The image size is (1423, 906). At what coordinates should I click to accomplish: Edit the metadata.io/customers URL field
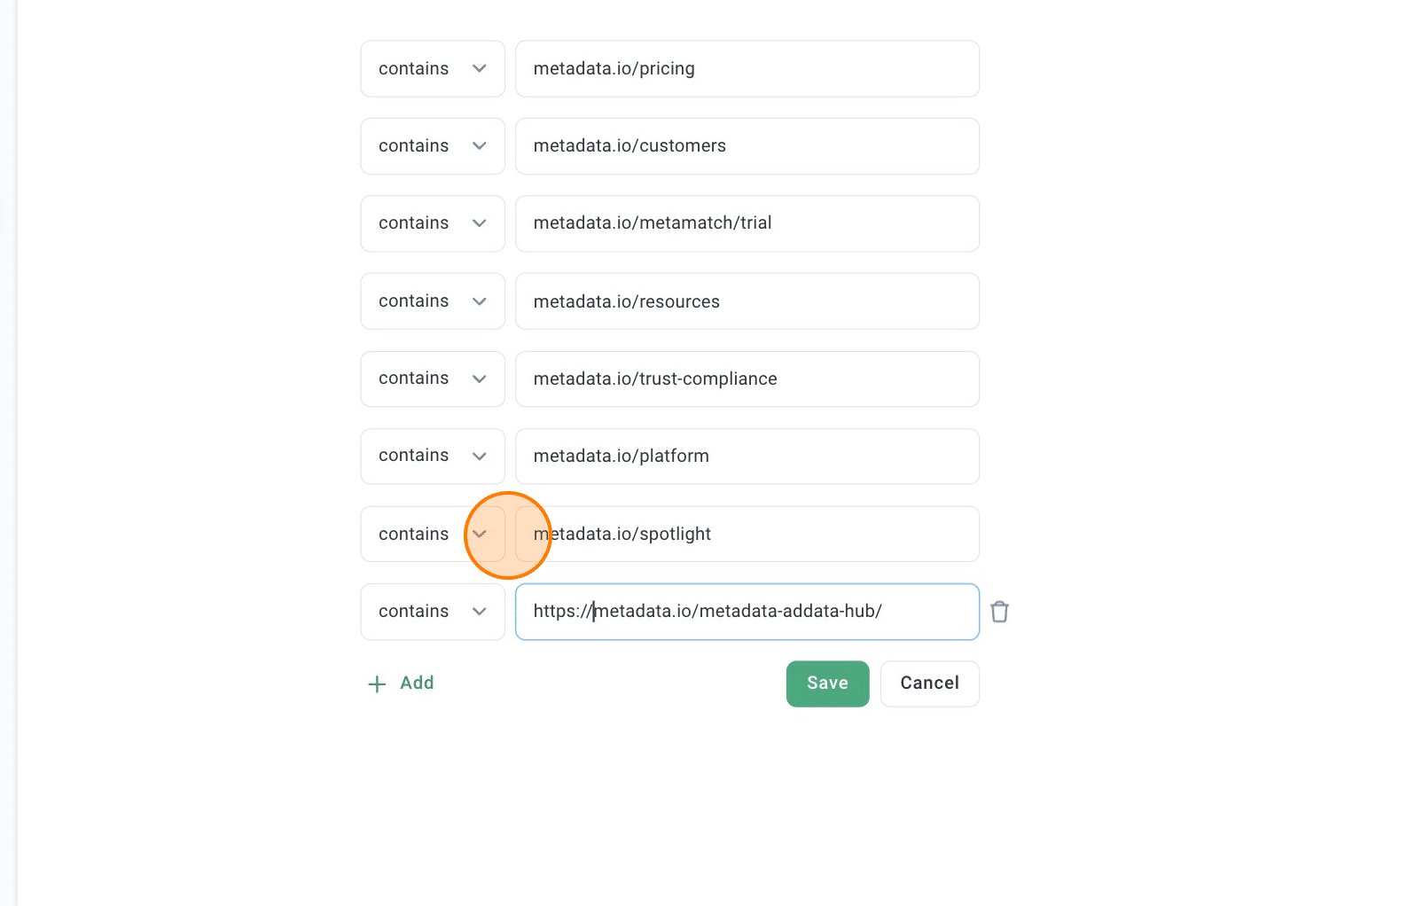click(747, 146)
